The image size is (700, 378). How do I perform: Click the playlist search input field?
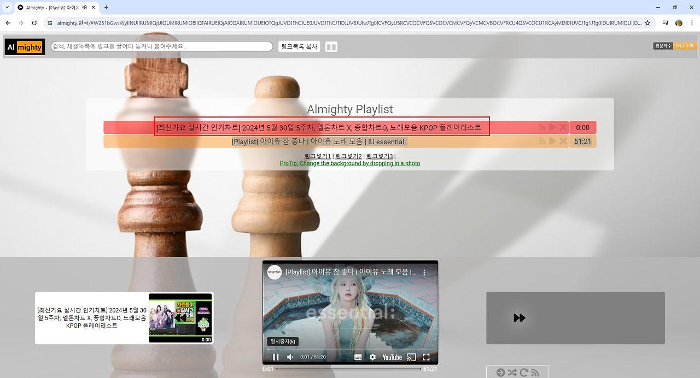[160, 46]
